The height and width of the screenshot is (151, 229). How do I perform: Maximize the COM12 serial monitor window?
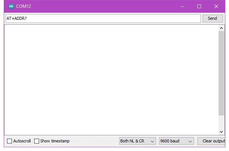(x=199, y=6)
